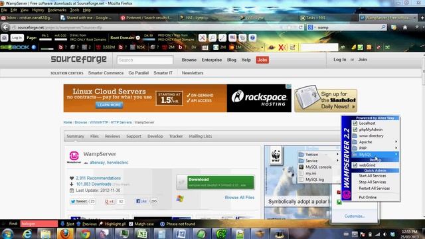Switch to the Pinterest search results tab
Viewport: 425px width, 239px height.
[x=149, y=18]
